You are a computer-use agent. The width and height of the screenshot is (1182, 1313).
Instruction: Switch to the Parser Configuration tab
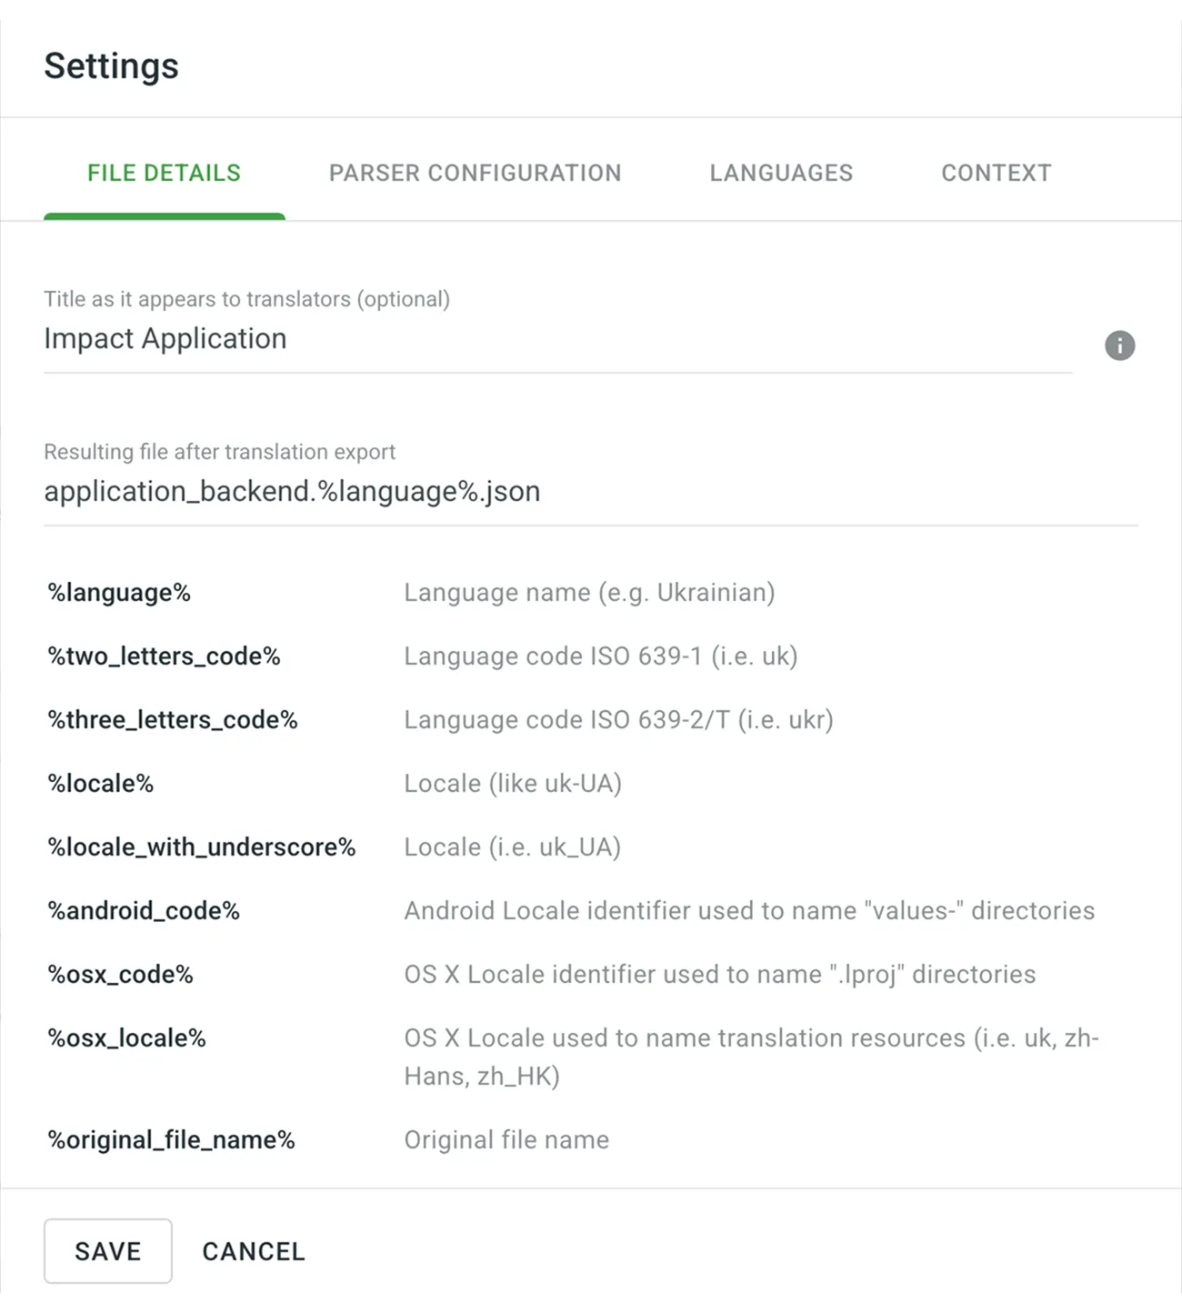tap(475, 173)
